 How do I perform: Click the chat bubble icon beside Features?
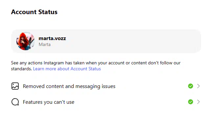coord(15,102)
